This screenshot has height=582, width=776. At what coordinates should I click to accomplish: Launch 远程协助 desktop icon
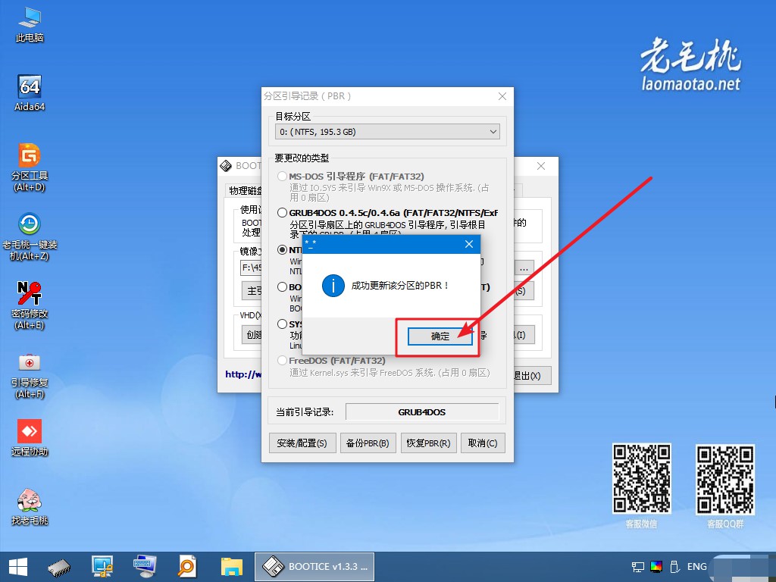coord(30,437)
